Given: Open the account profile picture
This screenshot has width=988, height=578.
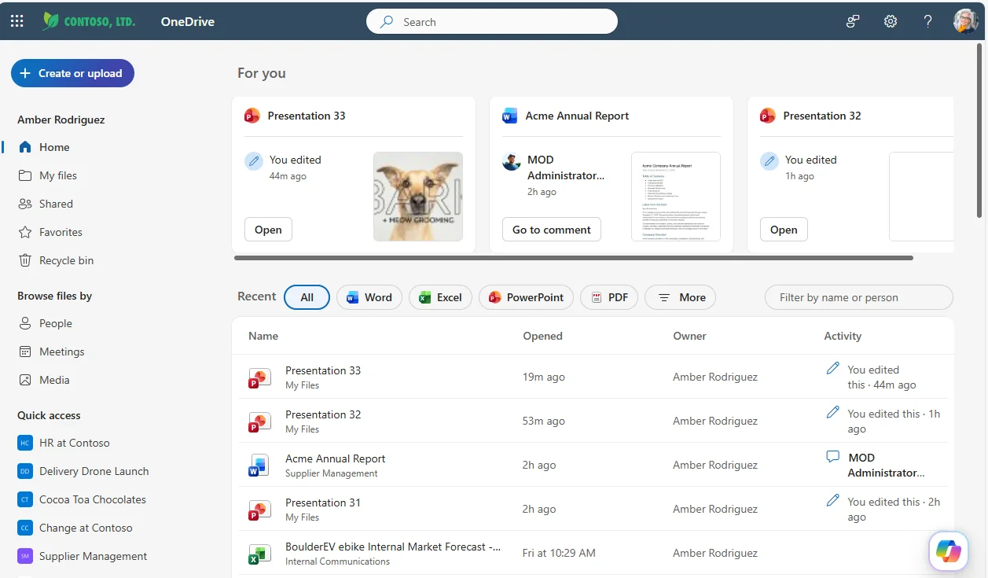Looking at the screenshot, I should 966,21.
